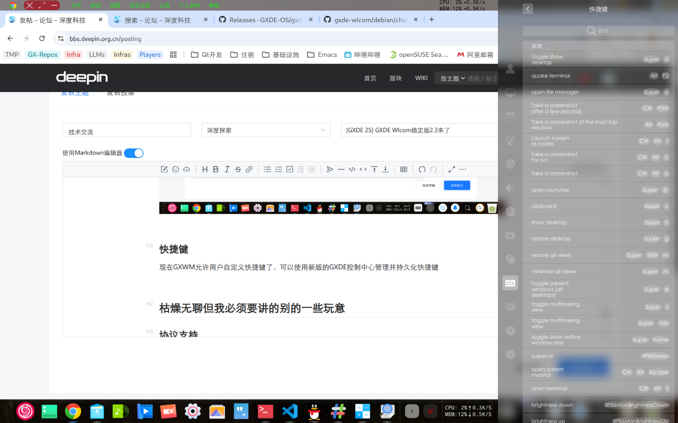Insert a checkbox task list item
Image resolution: width=678 pixels, height=423 pixels.
(290, 169)
